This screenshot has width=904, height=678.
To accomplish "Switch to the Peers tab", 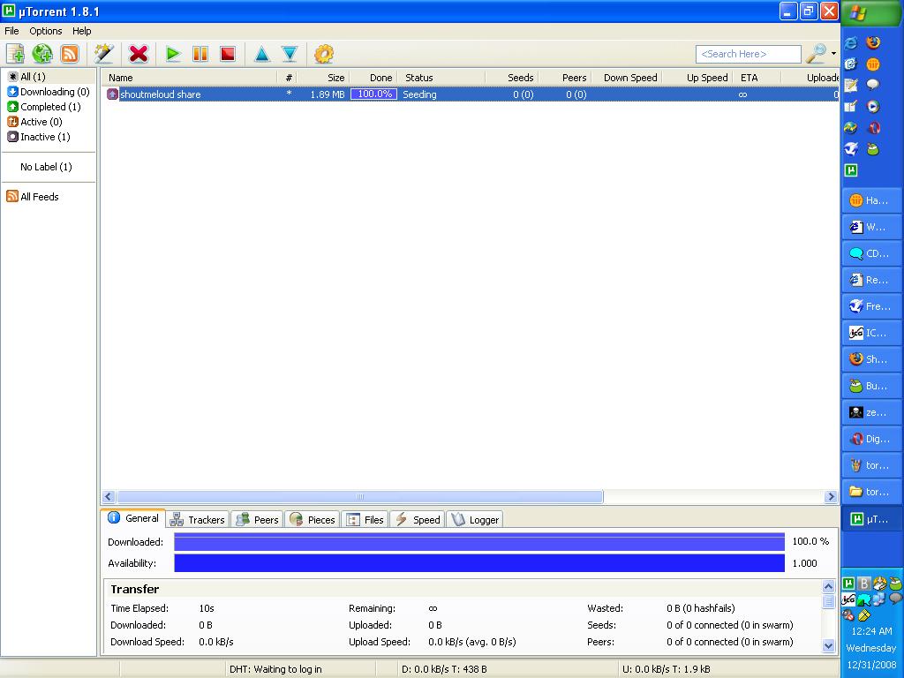I will pos(257,519).
